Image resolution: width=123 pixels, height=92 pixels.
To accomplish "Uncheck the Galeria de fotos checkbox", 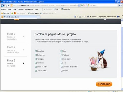I will (36, 67).
